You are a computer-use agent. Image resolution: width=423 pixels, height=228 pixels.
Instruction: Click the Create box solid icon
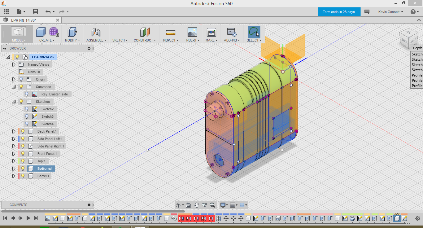[41, 32]
